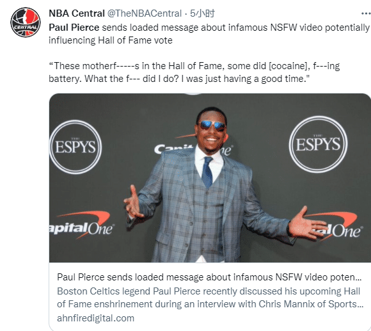The width and height of the screenshot is (371, 331).
Task: Open the NBA Central profile avatar
Action: (26, 22)
